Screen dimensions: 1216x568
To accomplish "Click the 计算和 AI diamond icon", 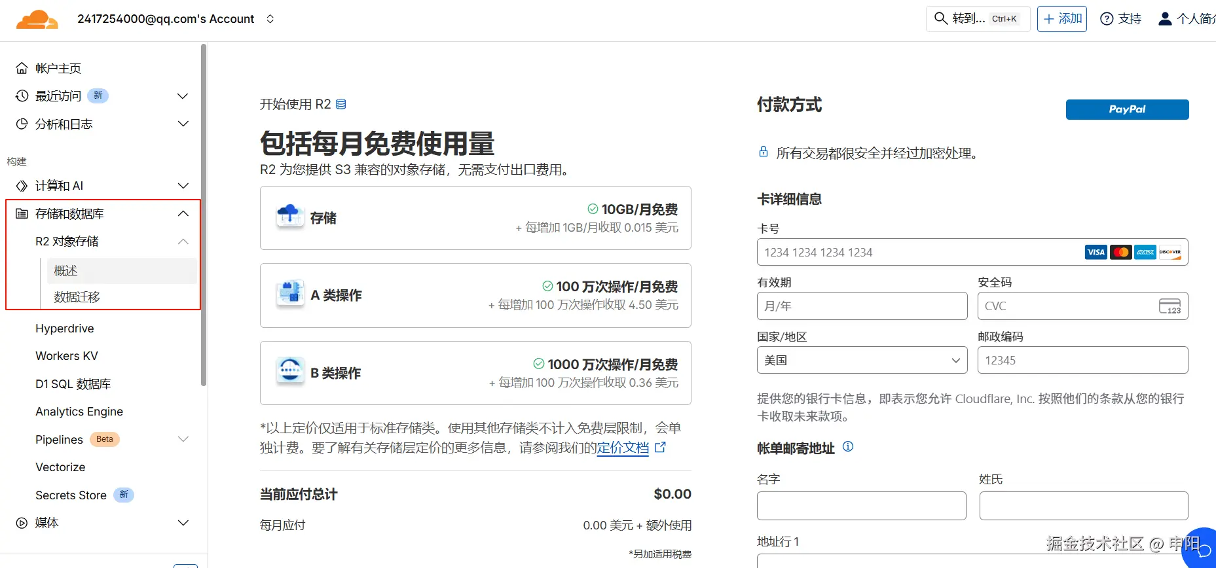I will click(22, 186).
